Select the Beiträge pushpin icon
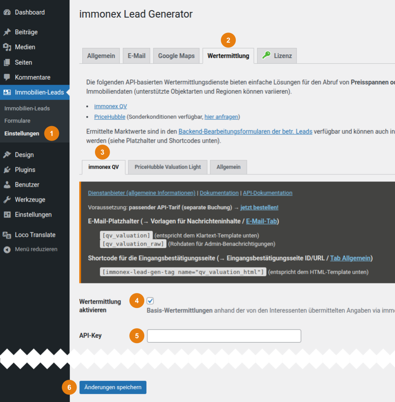Screen dimensions: 395x402 tap(7, 32)
